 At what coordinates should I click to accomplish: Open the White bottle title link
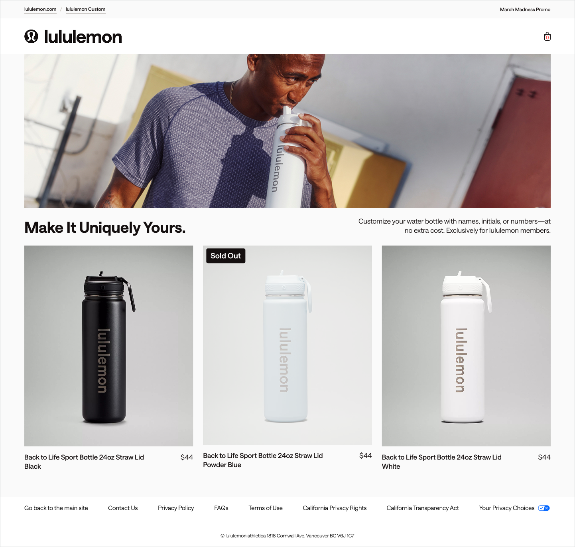point(441,462)
